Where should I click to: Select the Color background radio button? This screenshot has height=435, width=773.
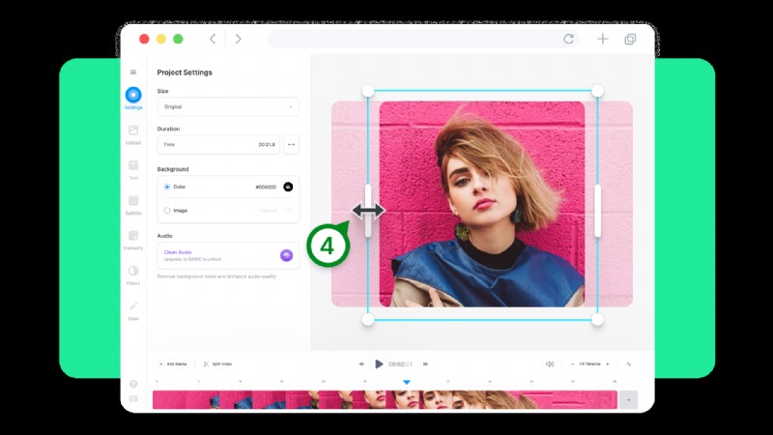pyautogui.click(x=167, y=187)
